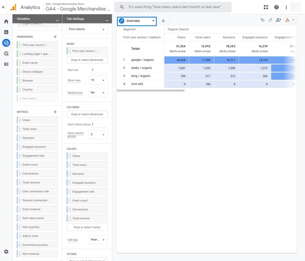Screen dimensions: 305x261
Task: Open Advertising section in left sidebar
Action: click(6, 54)
